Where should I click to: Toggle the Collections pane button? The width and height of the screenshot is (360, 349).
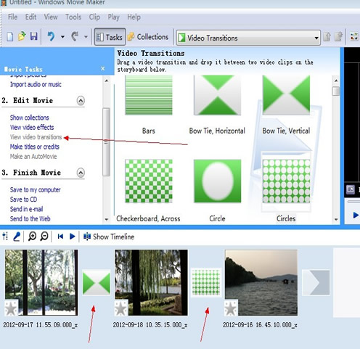point(148,37)
